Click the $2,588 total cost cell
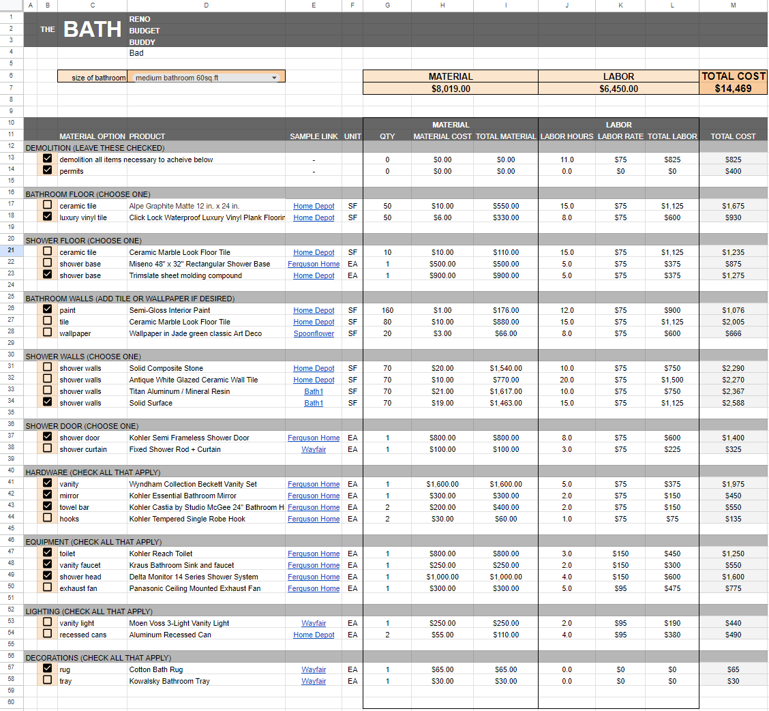Image resolution: width=769 pixels, height=711 pixels. (733, 403)
